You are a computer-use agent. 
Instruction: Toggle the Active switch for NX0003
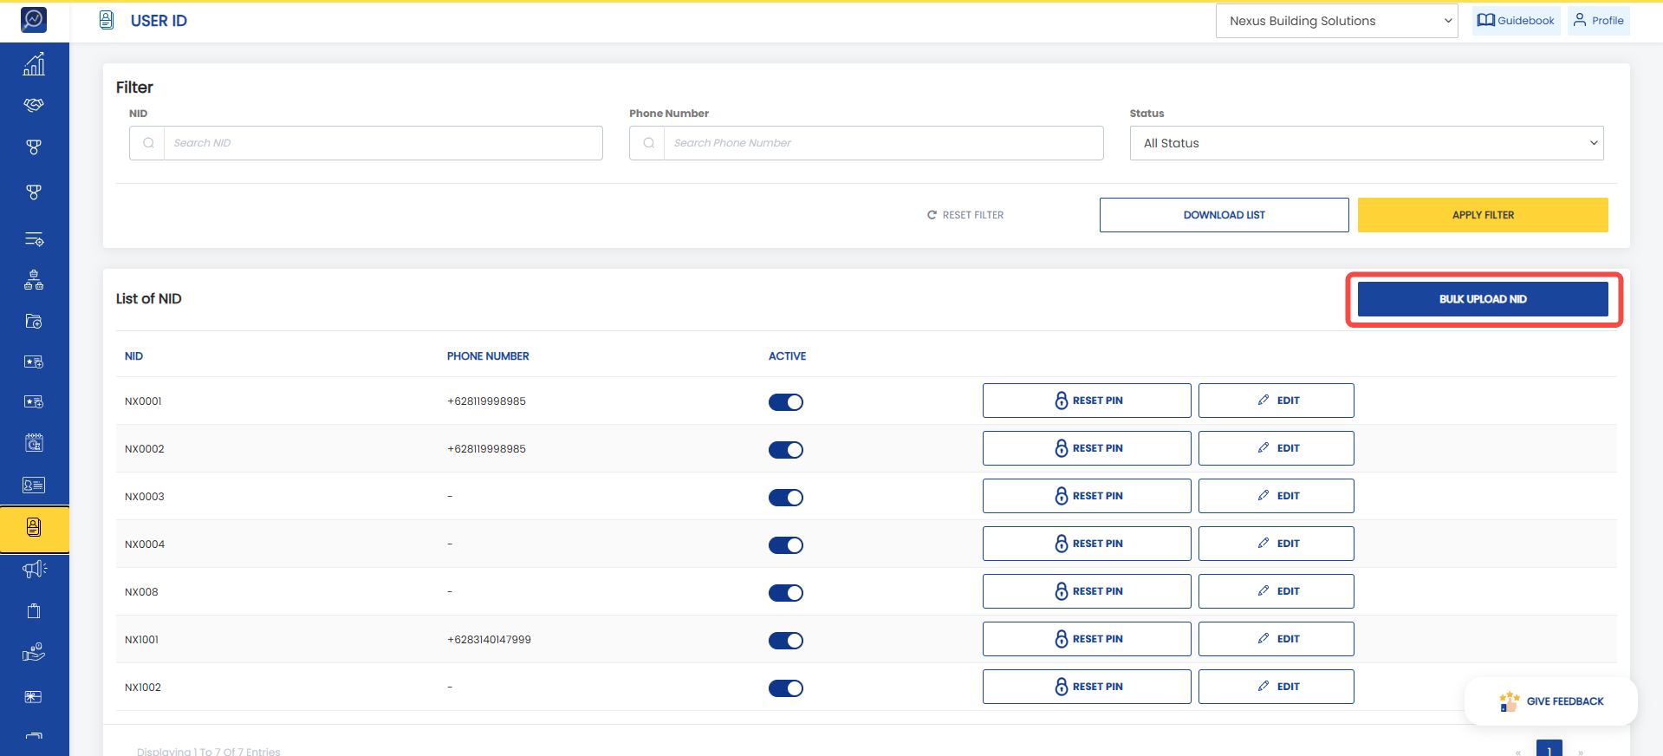click(x=786, y=498)
